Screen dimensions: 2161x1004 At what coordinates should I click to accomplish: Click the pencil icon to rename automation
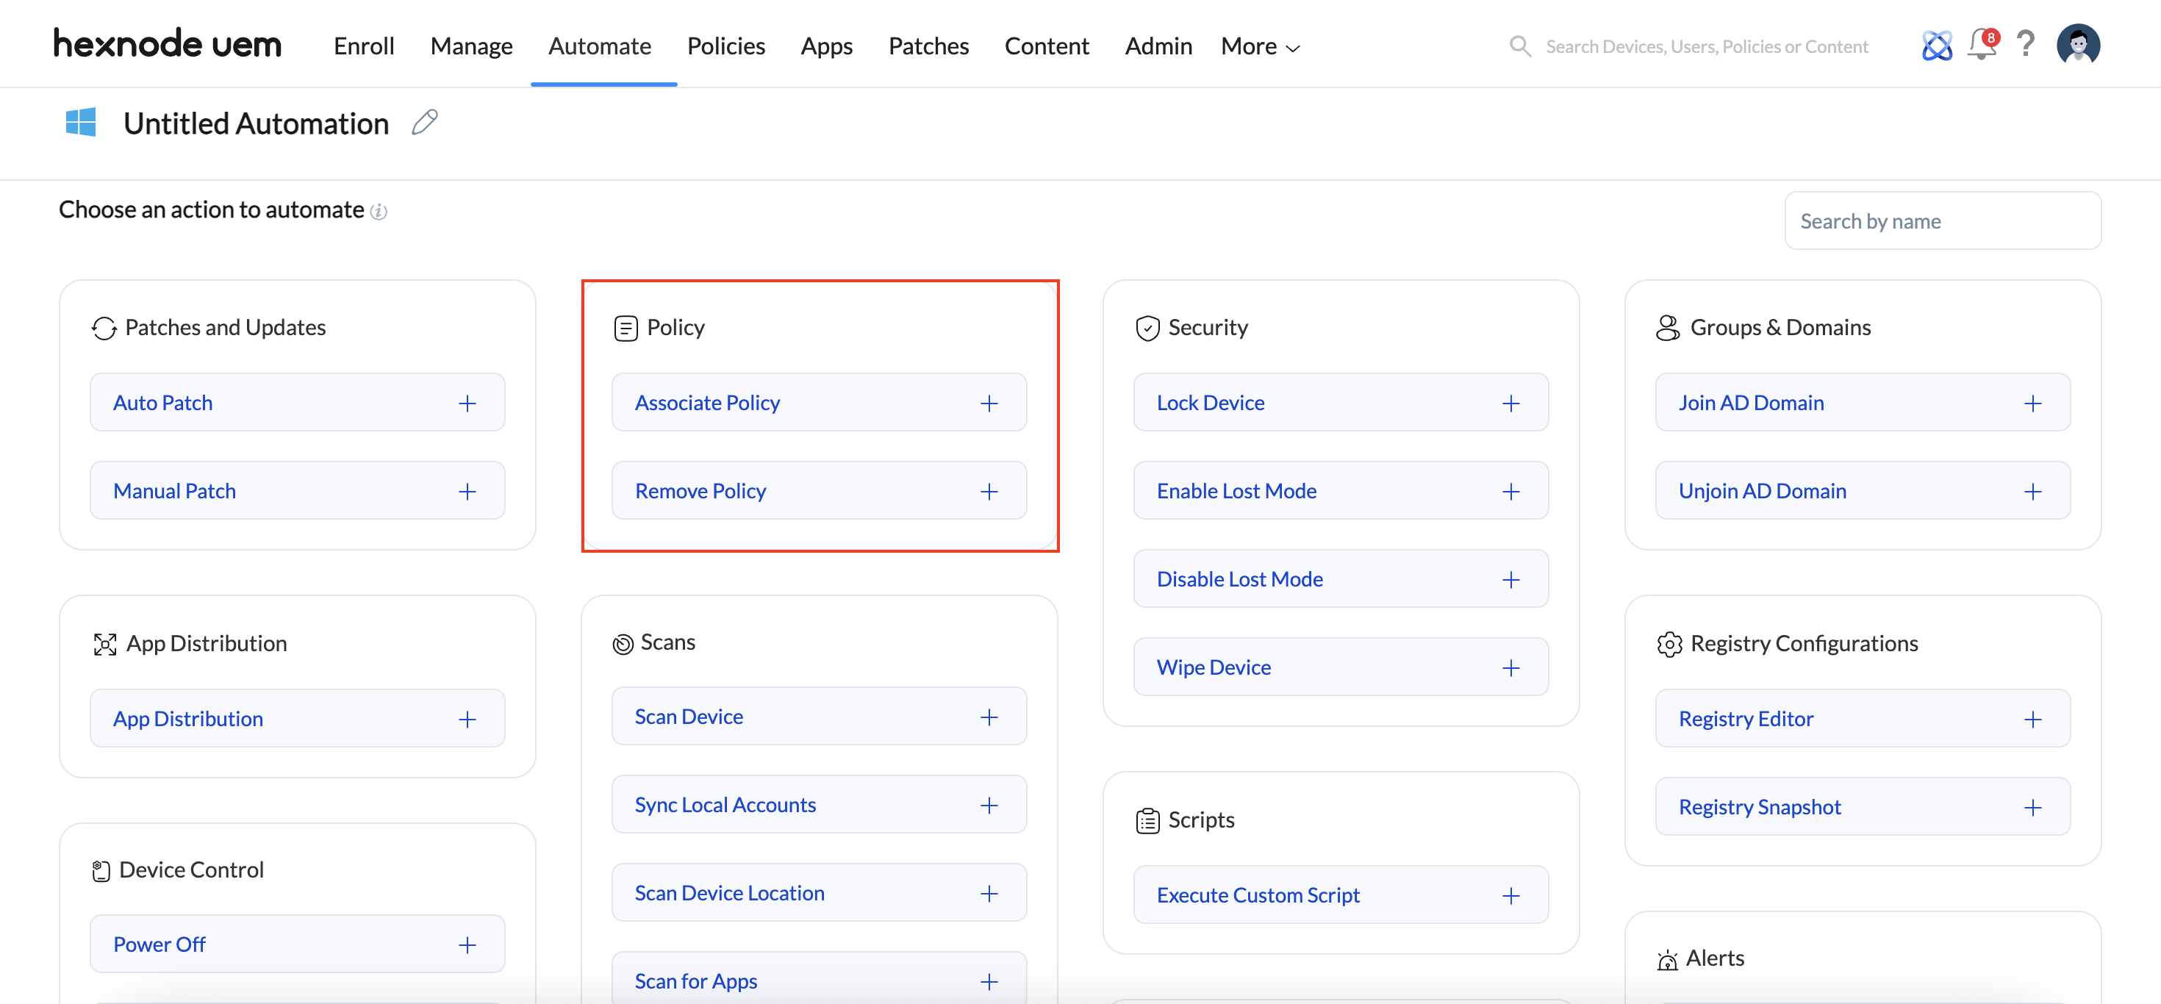[425, 123]
